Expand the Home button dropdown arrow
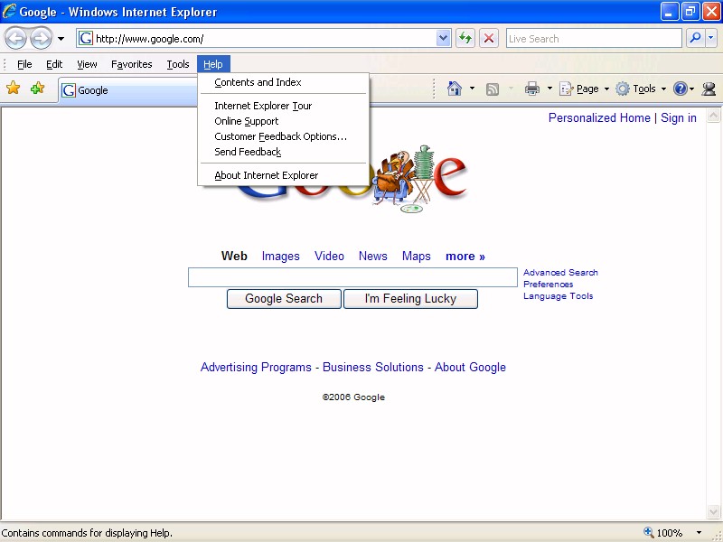The width and height of the screenshot is (723, 542). tap(472, 89)
